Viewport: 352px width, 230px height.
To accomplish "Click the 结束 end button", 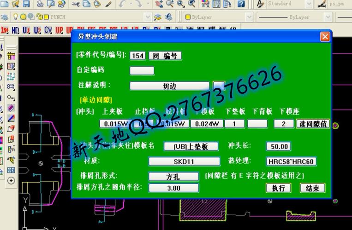I will tap(312, 188).
